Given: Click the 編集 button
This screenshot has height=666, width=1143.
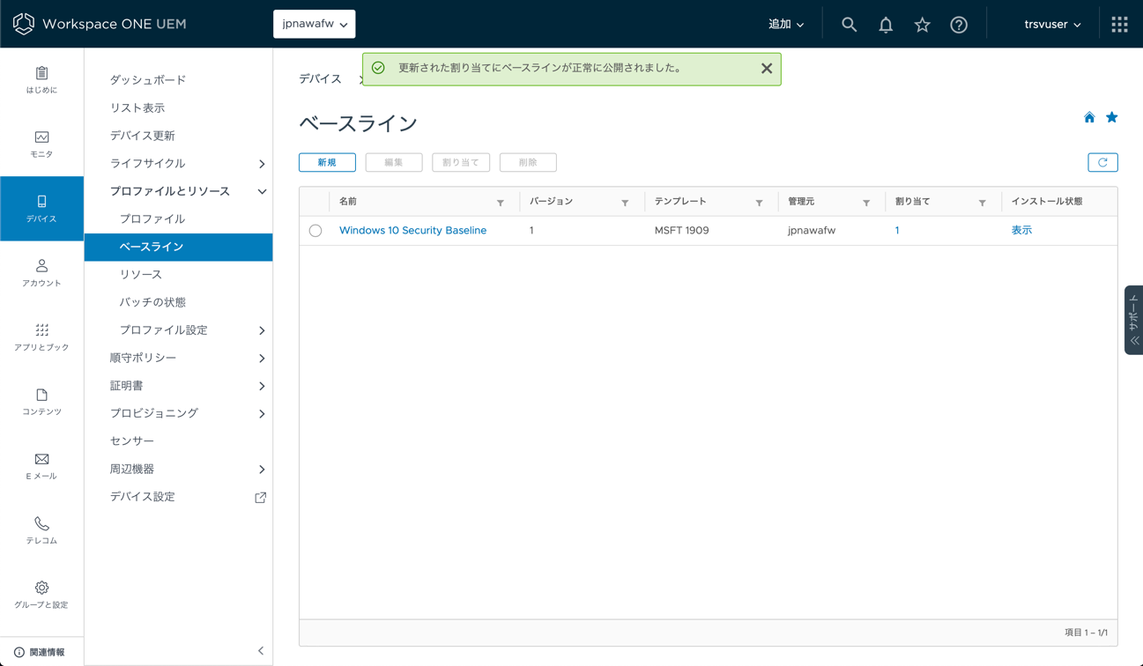Looking at the screenshot, I should coord(394,162).
